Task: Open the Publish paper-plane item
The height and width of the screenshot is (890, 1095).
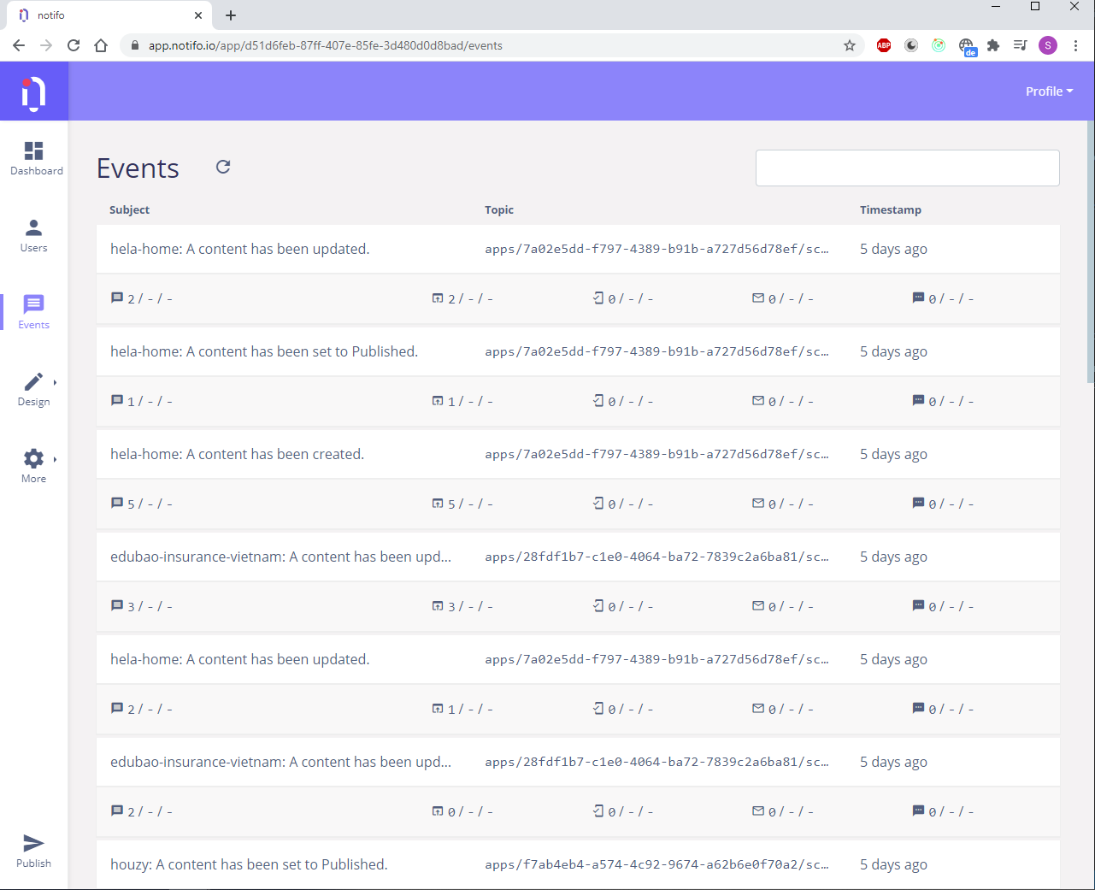Action: pos(34,852)
